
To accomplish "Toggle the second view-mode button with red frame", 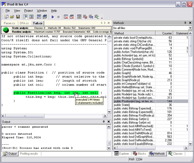I will 31,17.
